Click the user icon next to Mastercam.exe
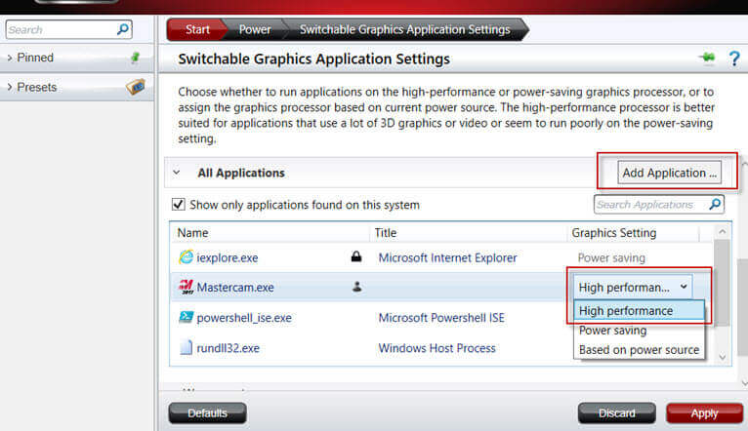The width and height of the screenshot is (748, 431). 356,288
